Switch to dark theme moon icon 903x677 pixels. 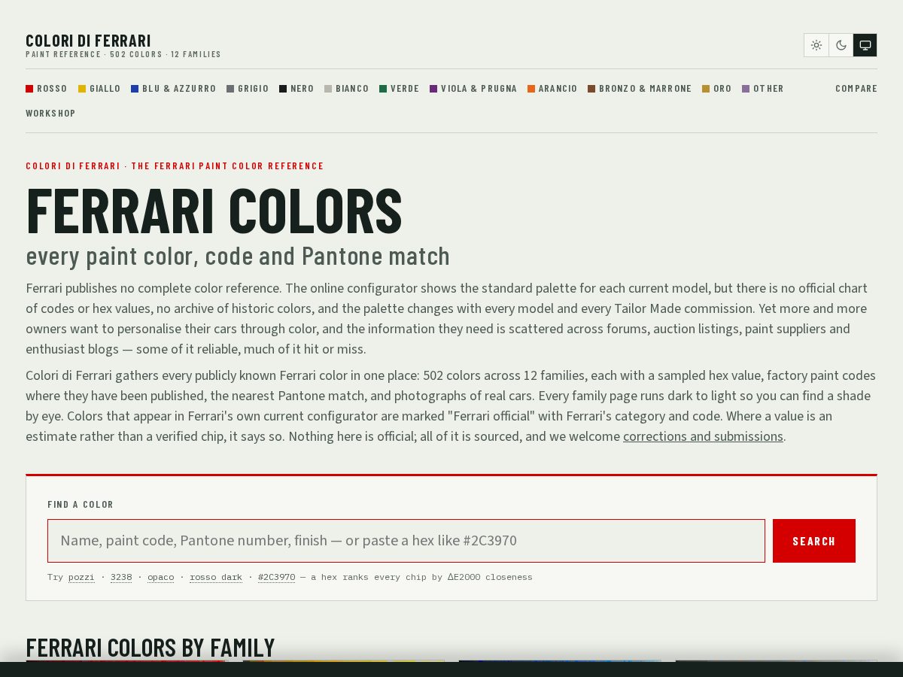click(x=841, y=45)
